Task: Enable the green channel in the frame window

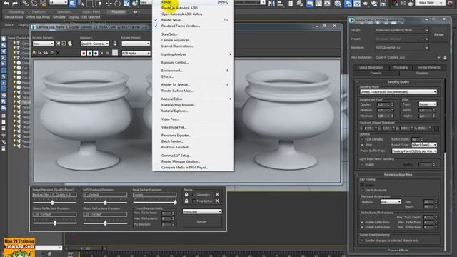Action: pyautogui.click(x=90, y=53)
